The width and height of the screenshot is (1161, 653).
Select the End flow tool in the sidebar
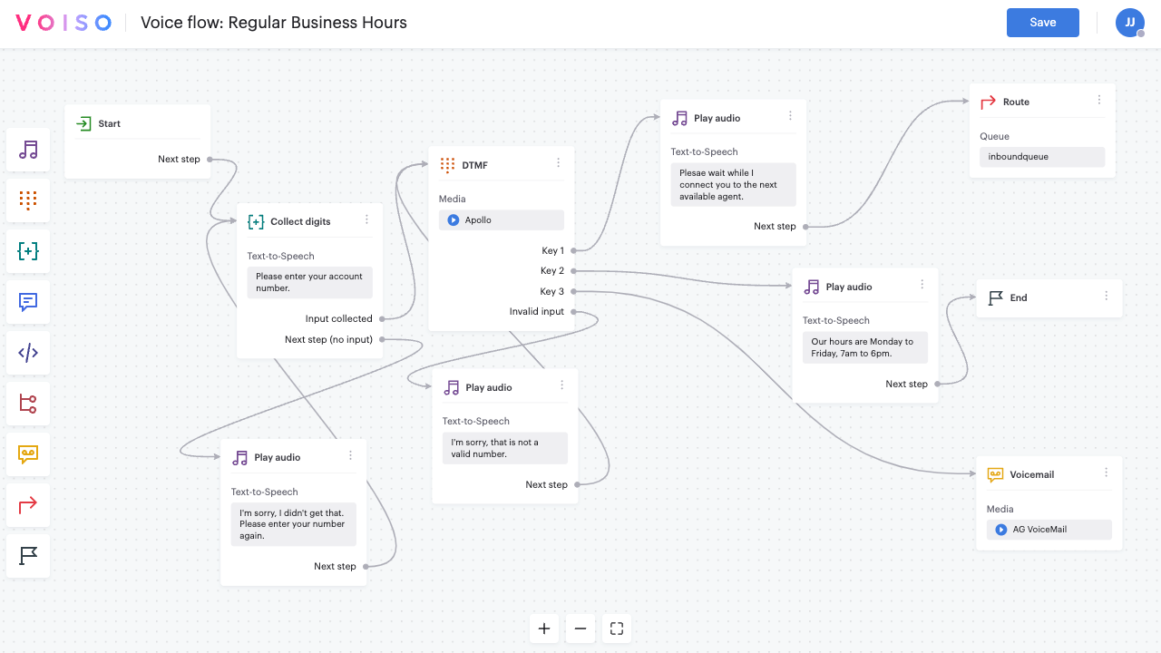[x=28, y=556]
